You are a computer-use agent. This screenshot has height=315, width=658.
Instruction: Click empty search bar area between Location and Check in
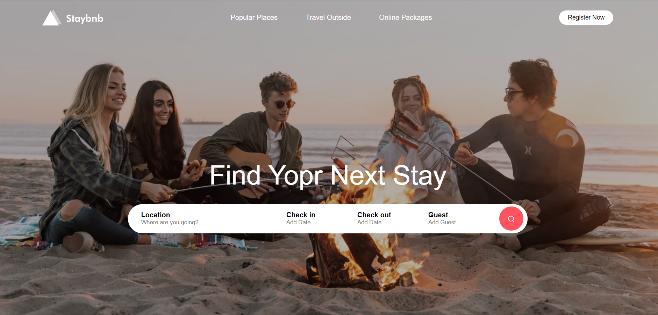point(242,219)
